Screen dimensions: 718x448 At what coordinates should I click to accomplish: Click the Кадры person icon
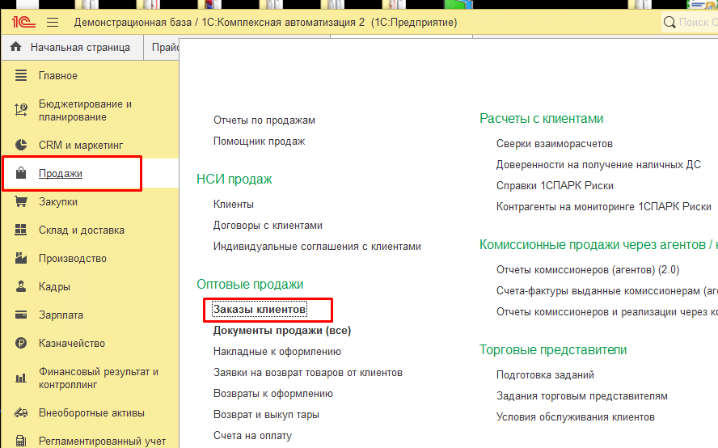coord(21,286)
